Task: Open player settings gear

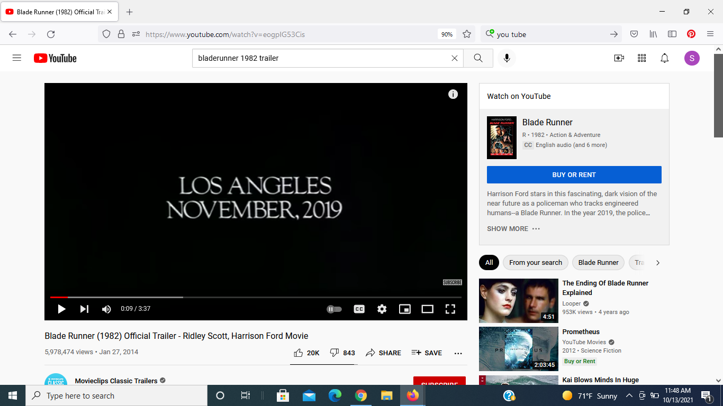Action: click(382, 309)
